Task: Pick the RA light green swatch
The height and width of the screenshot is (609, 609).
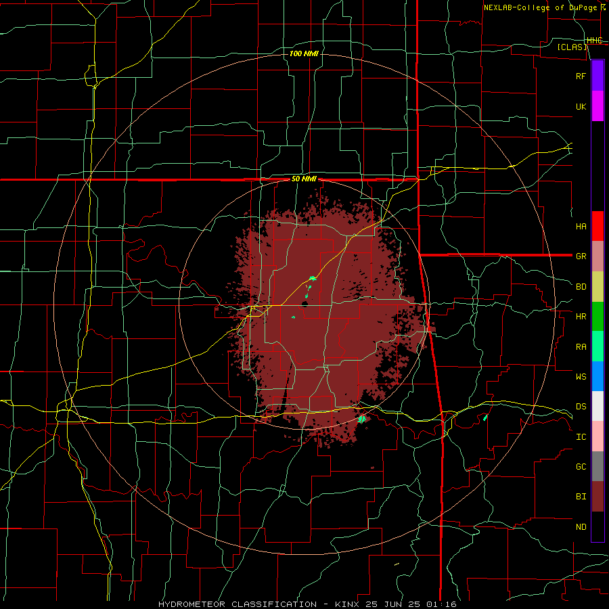Action: tap(597, 346)
